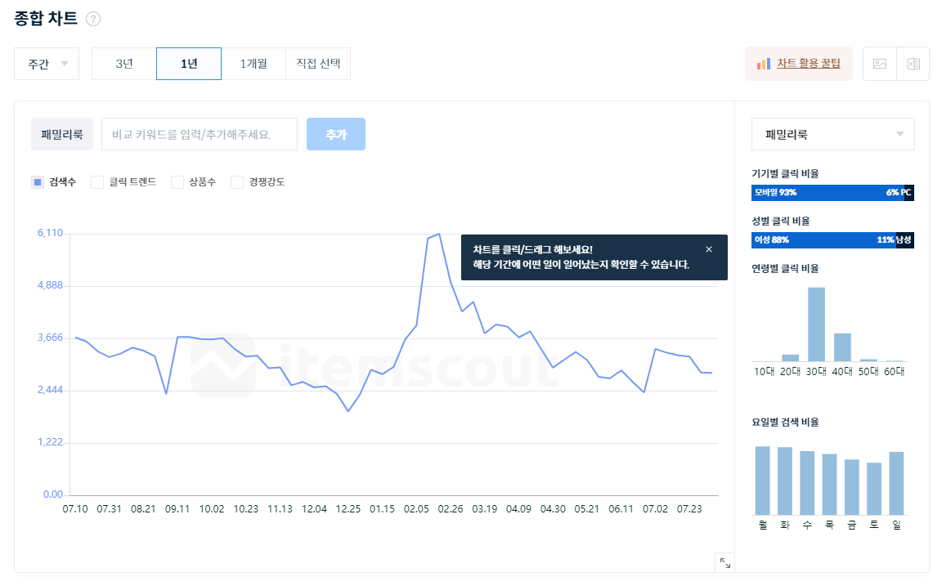This screenshot has height=586, width=933.
Task: Click the 07.23 x-axis date label
Action: (x=689, y=509)
